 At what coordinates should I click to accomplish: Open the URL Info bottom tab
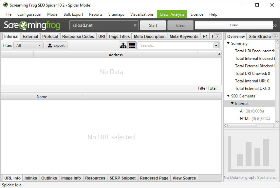[12, 178]
